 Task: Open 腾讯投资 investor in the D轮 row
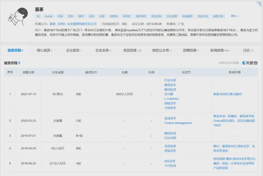(170, 90)
